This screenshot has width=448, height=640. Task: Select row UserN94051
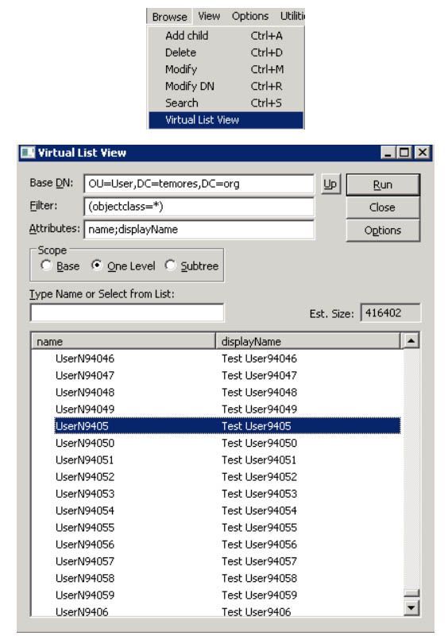[227, 460]
